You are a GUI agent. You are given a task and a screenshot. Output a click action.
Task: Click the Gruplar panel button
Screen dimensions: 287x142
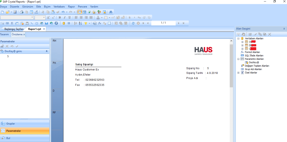click(25, 123)
